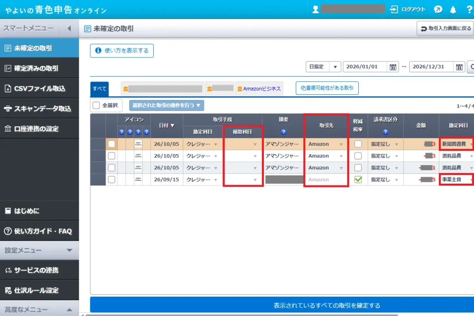Screen dimensions: 474x316
Task: Click the second アイコン column help icon
Action: point(130,132)
